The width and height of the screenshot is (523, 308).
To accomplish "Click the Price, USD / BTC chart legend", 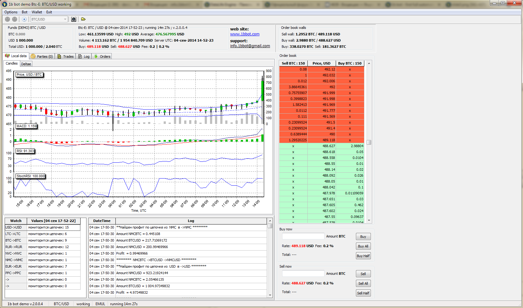I will 29,75.
